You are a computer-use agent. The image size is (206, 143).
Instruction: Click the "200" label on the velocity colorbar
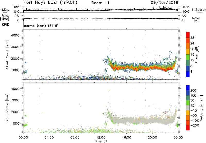point(193,90)
